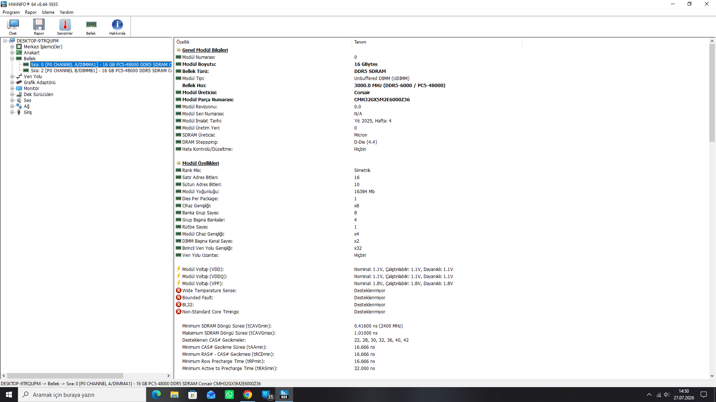Image resolution: width=716 pixels, height=402 pixels.
Task: Launch WhatsApp from the taskbar
Action: (229, 395)
